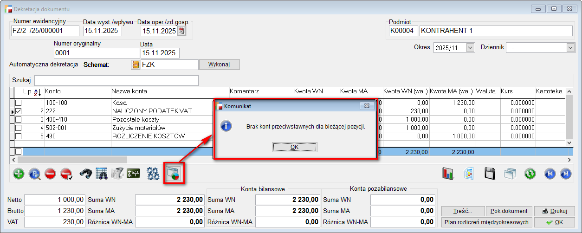
Task: Click the Nazwa konta column header
Action: [x=129, y=91]
